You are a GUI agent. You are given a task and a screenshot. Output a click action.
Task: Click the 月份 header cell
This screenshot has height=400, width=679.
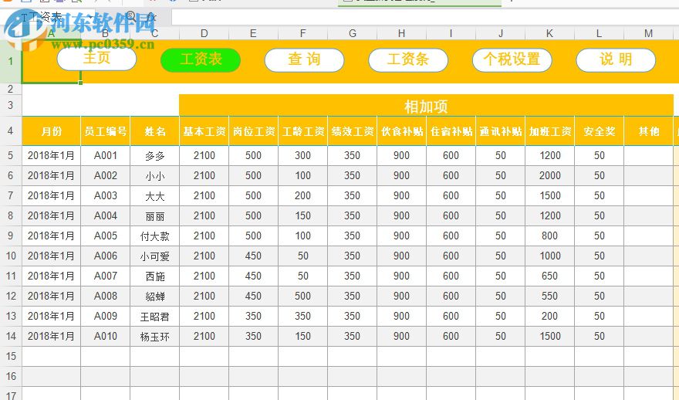pyautogui.click(x=51, y=131)
